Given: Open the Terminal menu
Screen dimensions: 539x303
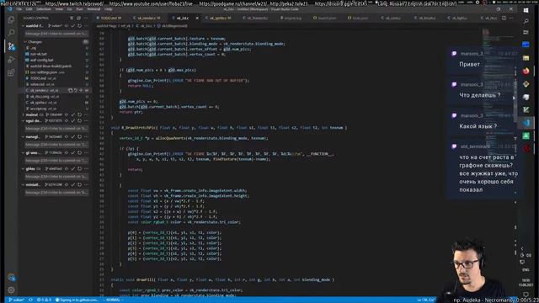Looking at the screenshot, I should [93, 9].
